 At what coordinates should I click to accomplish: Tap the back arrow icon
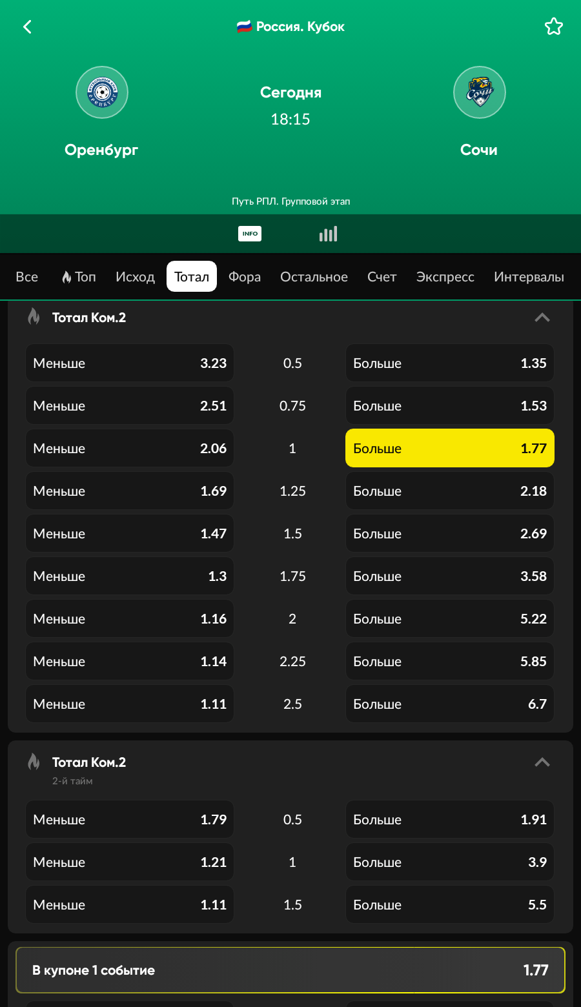point(27,26)
